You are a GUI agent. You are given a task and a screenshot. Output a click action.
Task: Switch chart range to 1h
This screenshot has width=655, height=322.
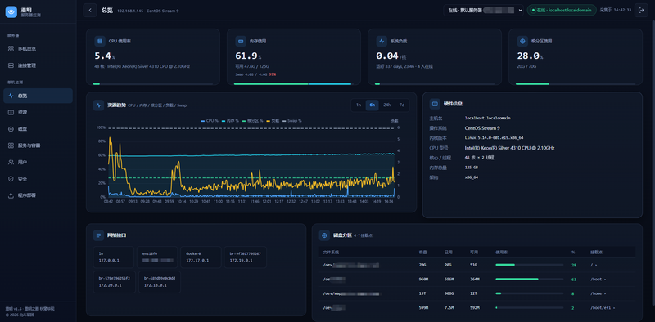359,105
